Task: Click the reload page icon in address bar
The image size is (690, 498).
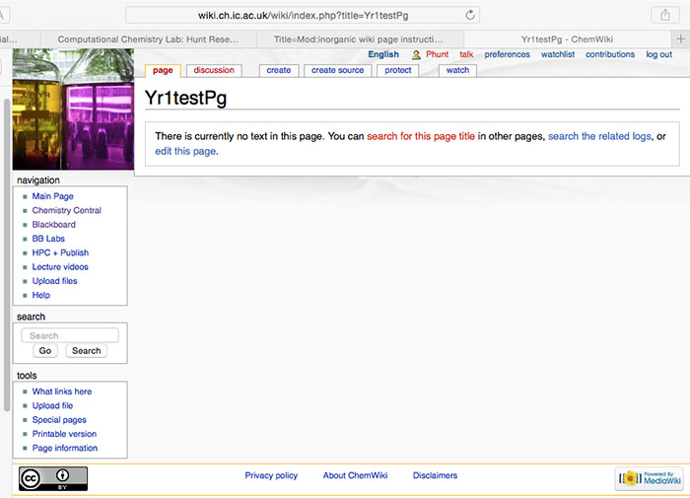Action: 470,15
